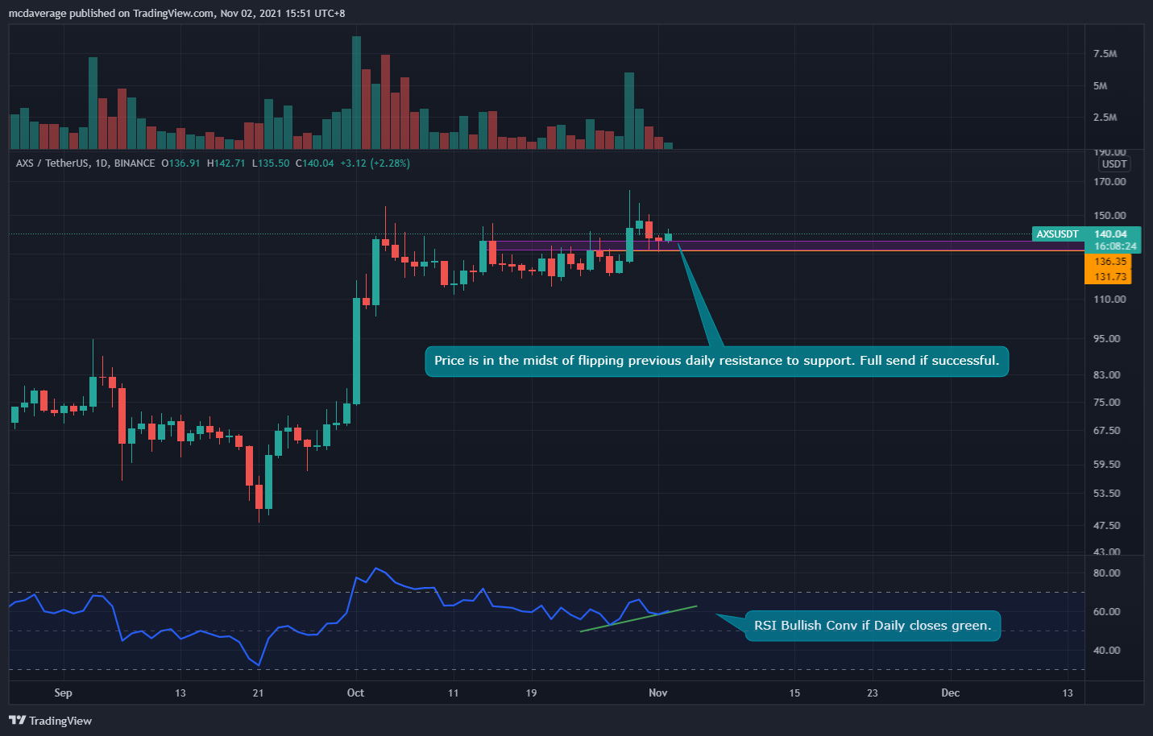
Task: Click the 110.00 price axis label
Action: 1109,300
